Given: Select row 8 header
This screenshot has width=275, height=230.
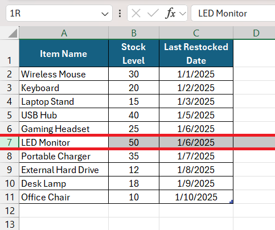Looking at the screenshot, I should (x=9, y=156).
